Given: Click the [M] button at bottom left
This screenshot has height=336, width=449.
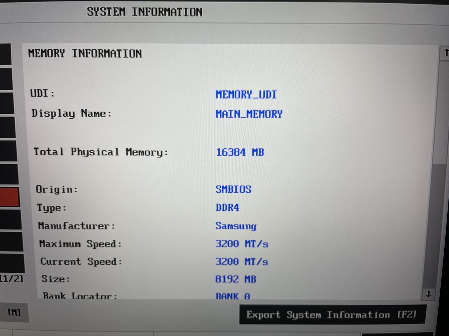Looking at the screenshot, I should click(14, 312).
